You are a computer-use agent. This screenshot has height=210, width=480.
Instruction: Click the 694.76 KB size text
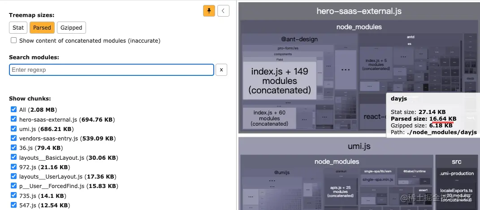pos(98,119)
